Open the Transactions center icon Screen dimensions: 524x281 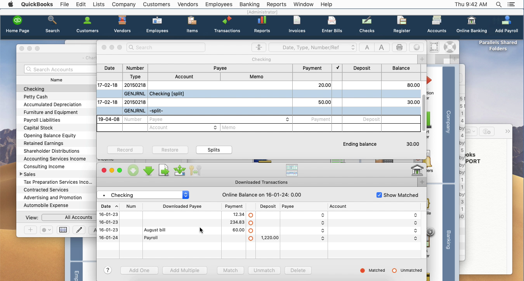[227, 24]
